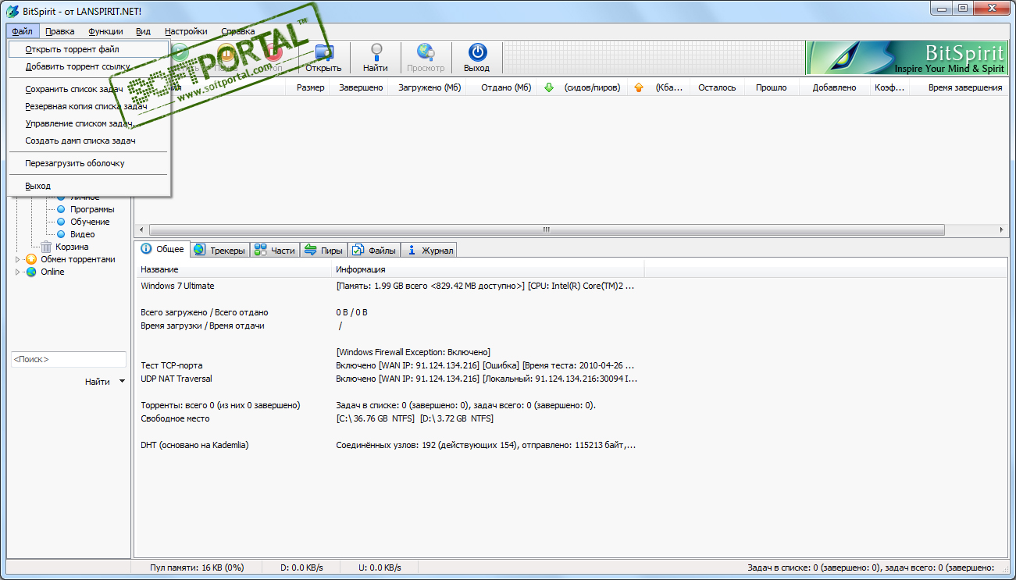The height and width of the screenshot is (580, 1016).
Task: Open the Справка menu
Action: [x=237, y=31]
